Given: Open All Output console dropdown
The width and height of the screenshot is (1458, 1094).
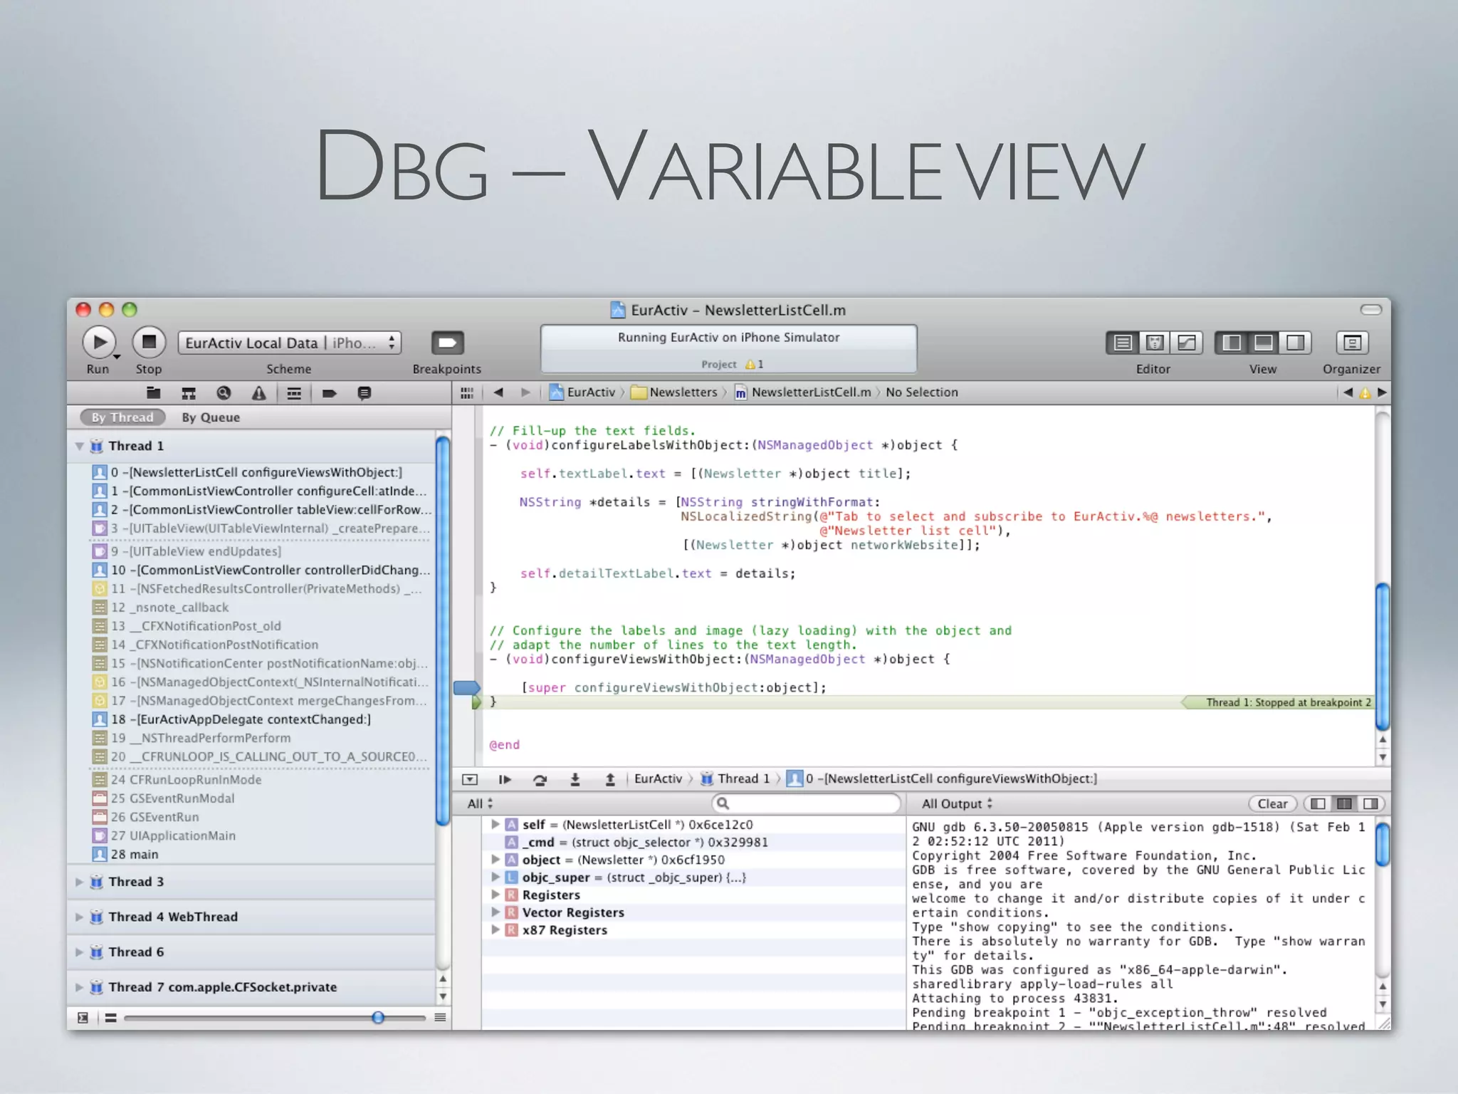Looking at the screenshot, I should [x=957, y=804].
